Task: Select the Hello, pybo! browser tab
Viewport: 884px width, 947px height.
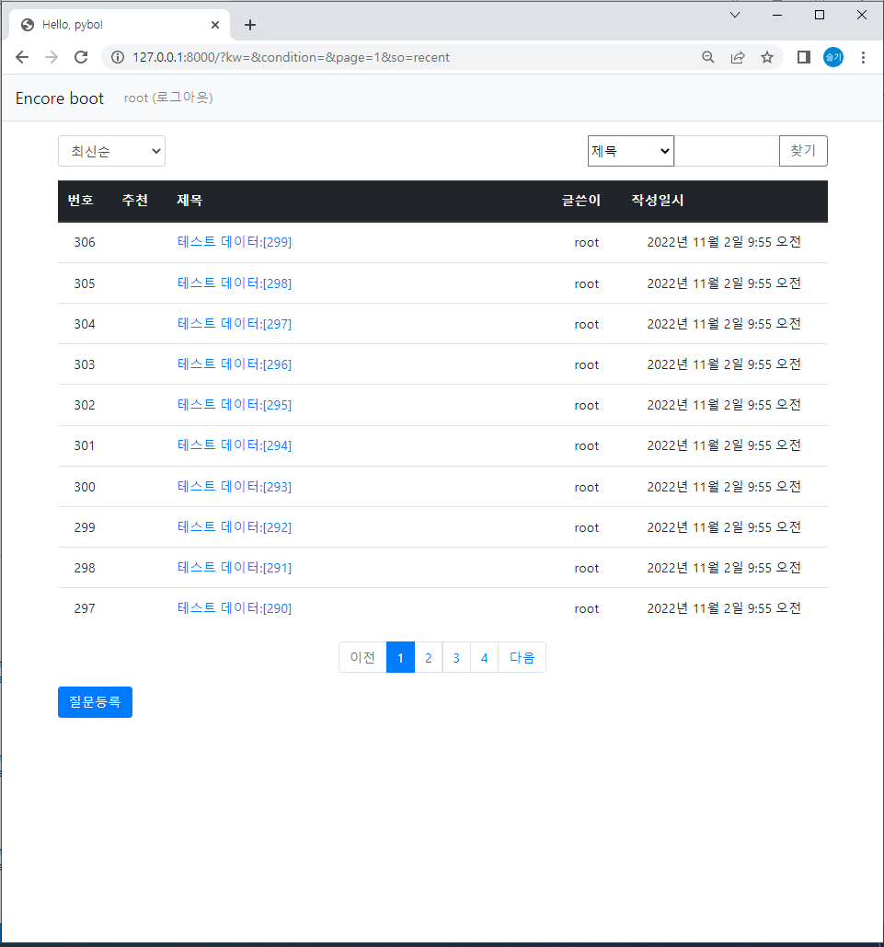Action: pyautogui.click(x=110, y=25)
